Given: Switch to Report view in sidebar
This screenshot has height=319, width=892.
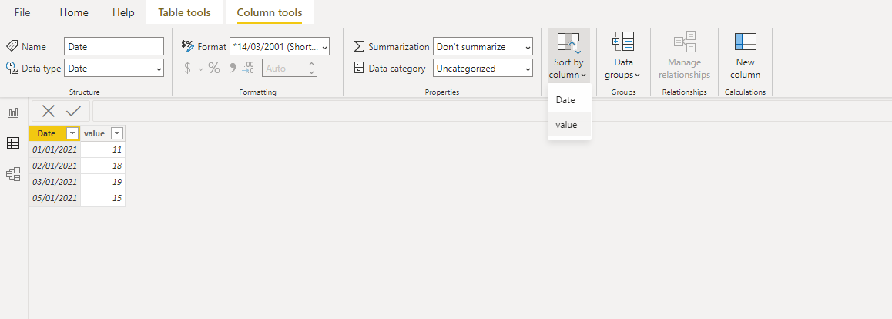Looking at the screenshot, I should (x=13, y=112).
